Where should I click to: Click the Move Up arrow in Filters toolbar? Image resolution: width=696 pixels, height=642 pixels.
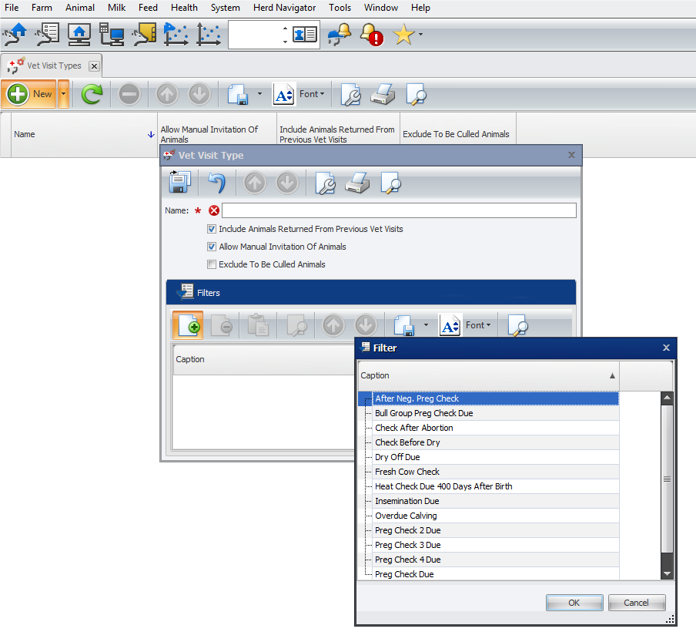coord(333,325)
